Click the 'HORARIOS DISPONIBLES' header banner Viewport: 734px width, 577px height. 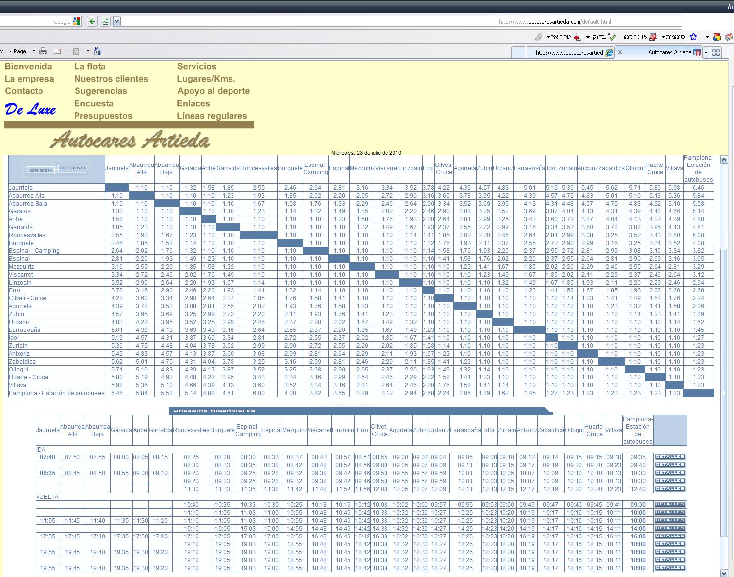360,411
